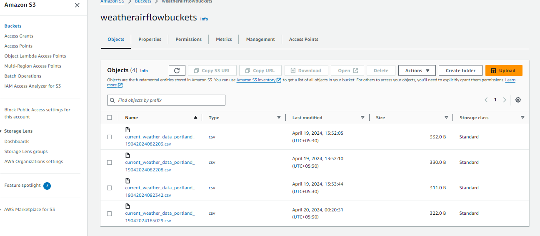Click file icon of 19042024082203.csv row

pyautogui.click(x=127, y=130)
